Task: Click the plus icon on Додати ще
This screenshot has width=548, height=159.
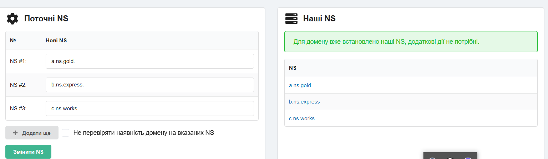Action: coord(15,133)
